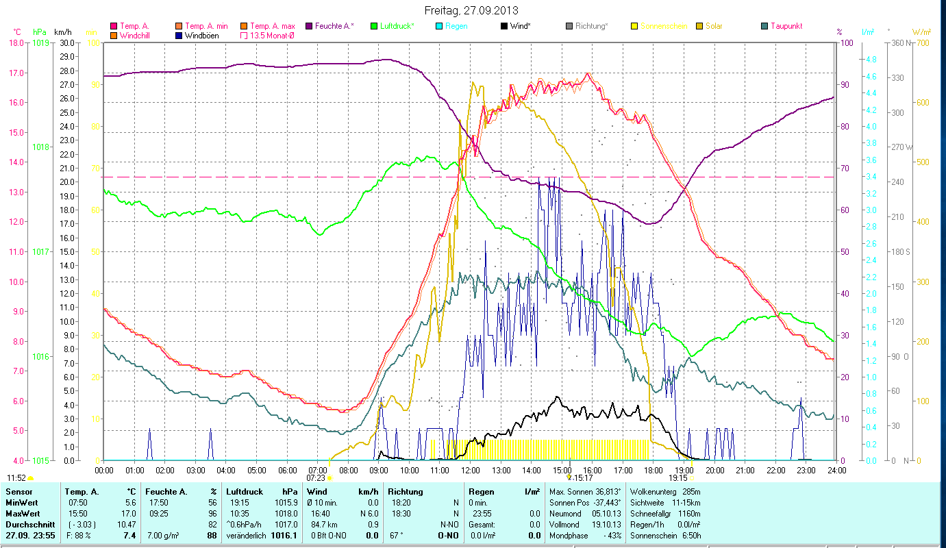Click the average temperature value 10.47
This screenshot has width=946, height=548.
pos(126,524)
